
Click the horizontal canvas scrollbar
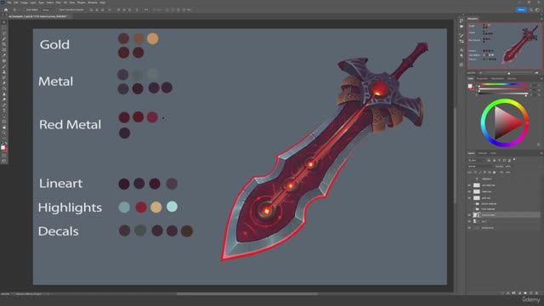[247, 294]
